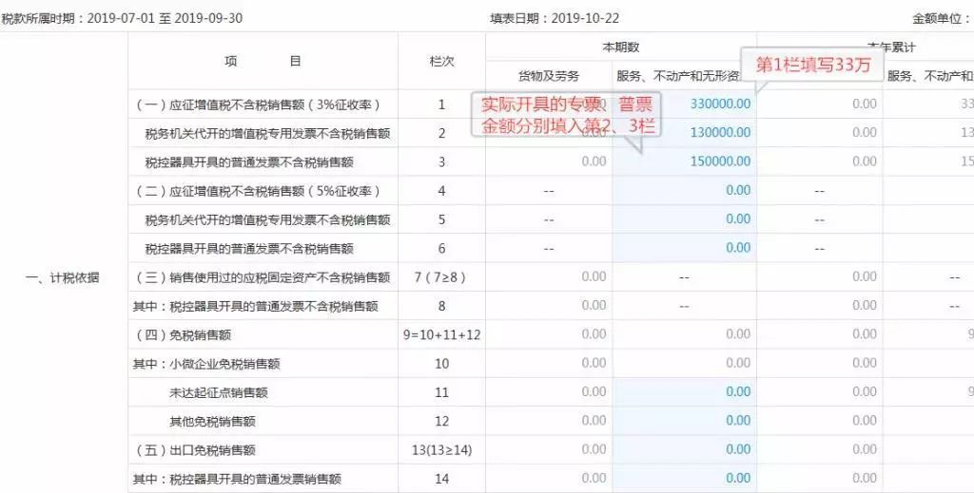Select the （四）免税销售额 row label

click(x=184, y=335)
